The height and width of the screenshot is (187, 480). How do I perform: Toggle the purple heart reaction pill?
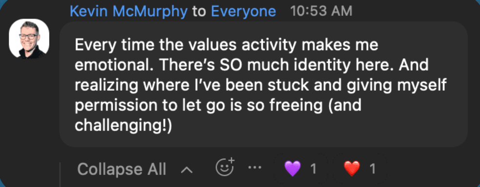[x=300, y=168]
